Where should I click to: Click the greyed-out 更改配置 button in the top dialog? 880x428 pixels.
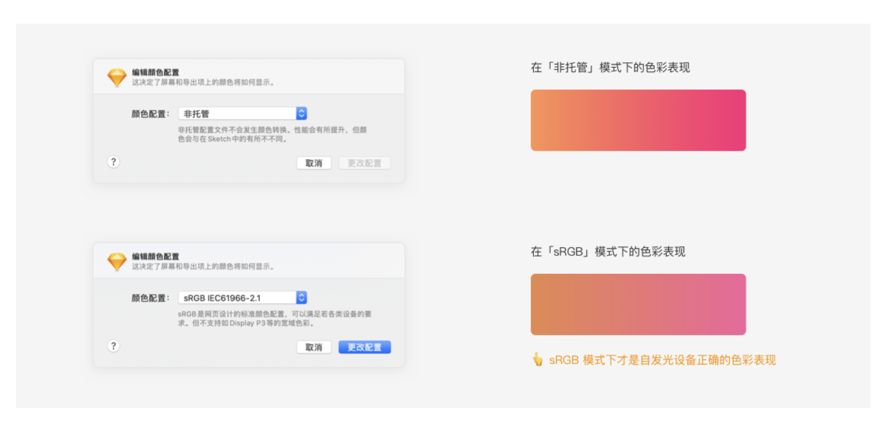point(364,163)
